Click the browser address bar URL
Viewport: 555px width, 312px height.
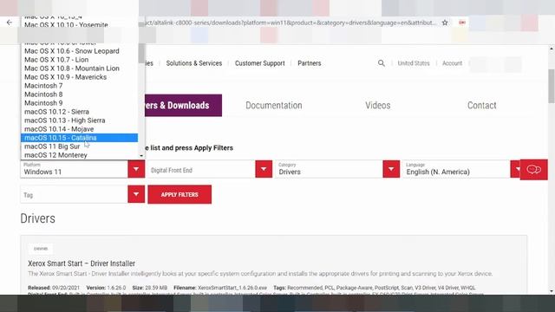291,23
